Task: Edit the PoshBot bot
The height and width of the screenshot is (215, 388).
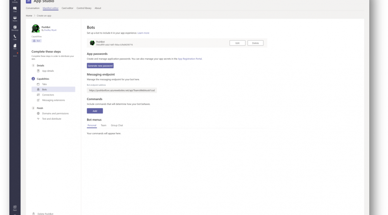Action: tap(237, 43)
